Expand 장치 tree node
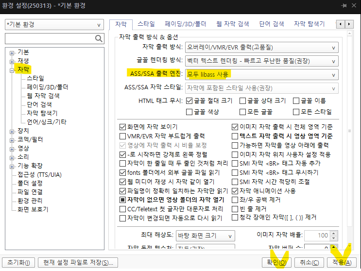361x271 pixels. (12, 132)
